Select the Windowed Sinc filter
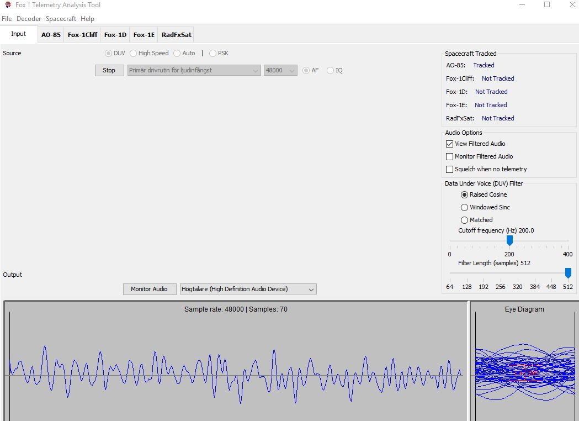Image resolution: width=579 pixels, height=421 pixels. click(x=464, y=207)
